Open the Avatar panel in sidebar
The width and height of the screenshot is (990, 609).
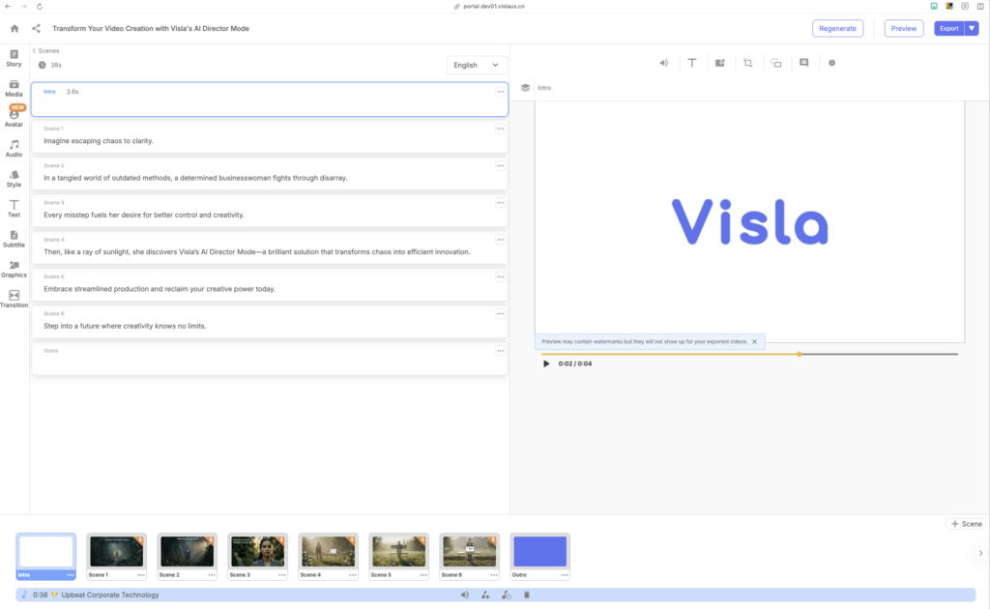tap(14, 117)
